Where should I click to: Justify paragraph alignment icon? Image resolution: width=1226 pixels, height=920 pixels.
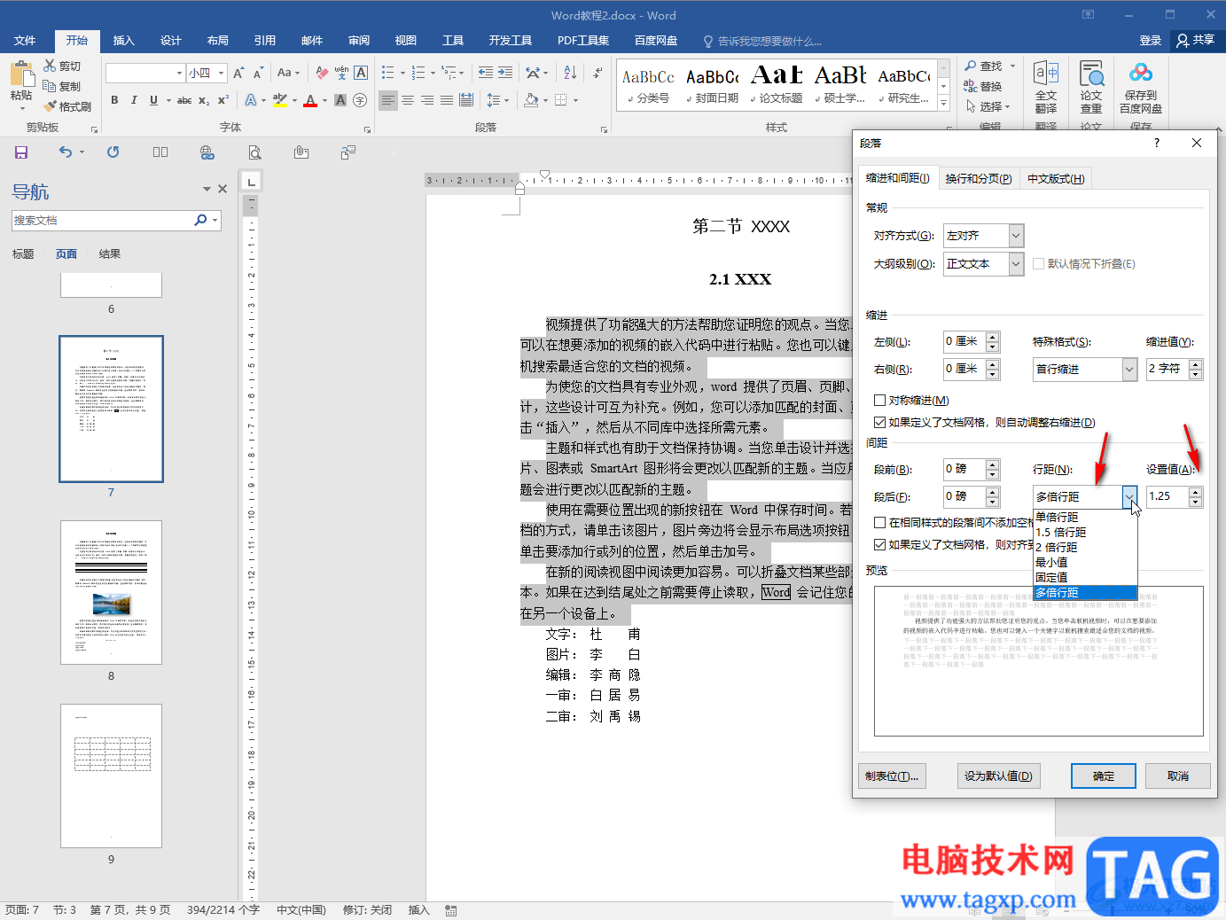[447, 100]
